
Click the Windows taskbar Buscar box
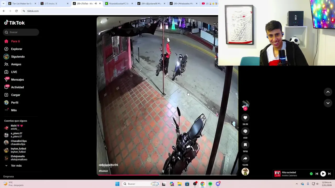click(141, 184)
